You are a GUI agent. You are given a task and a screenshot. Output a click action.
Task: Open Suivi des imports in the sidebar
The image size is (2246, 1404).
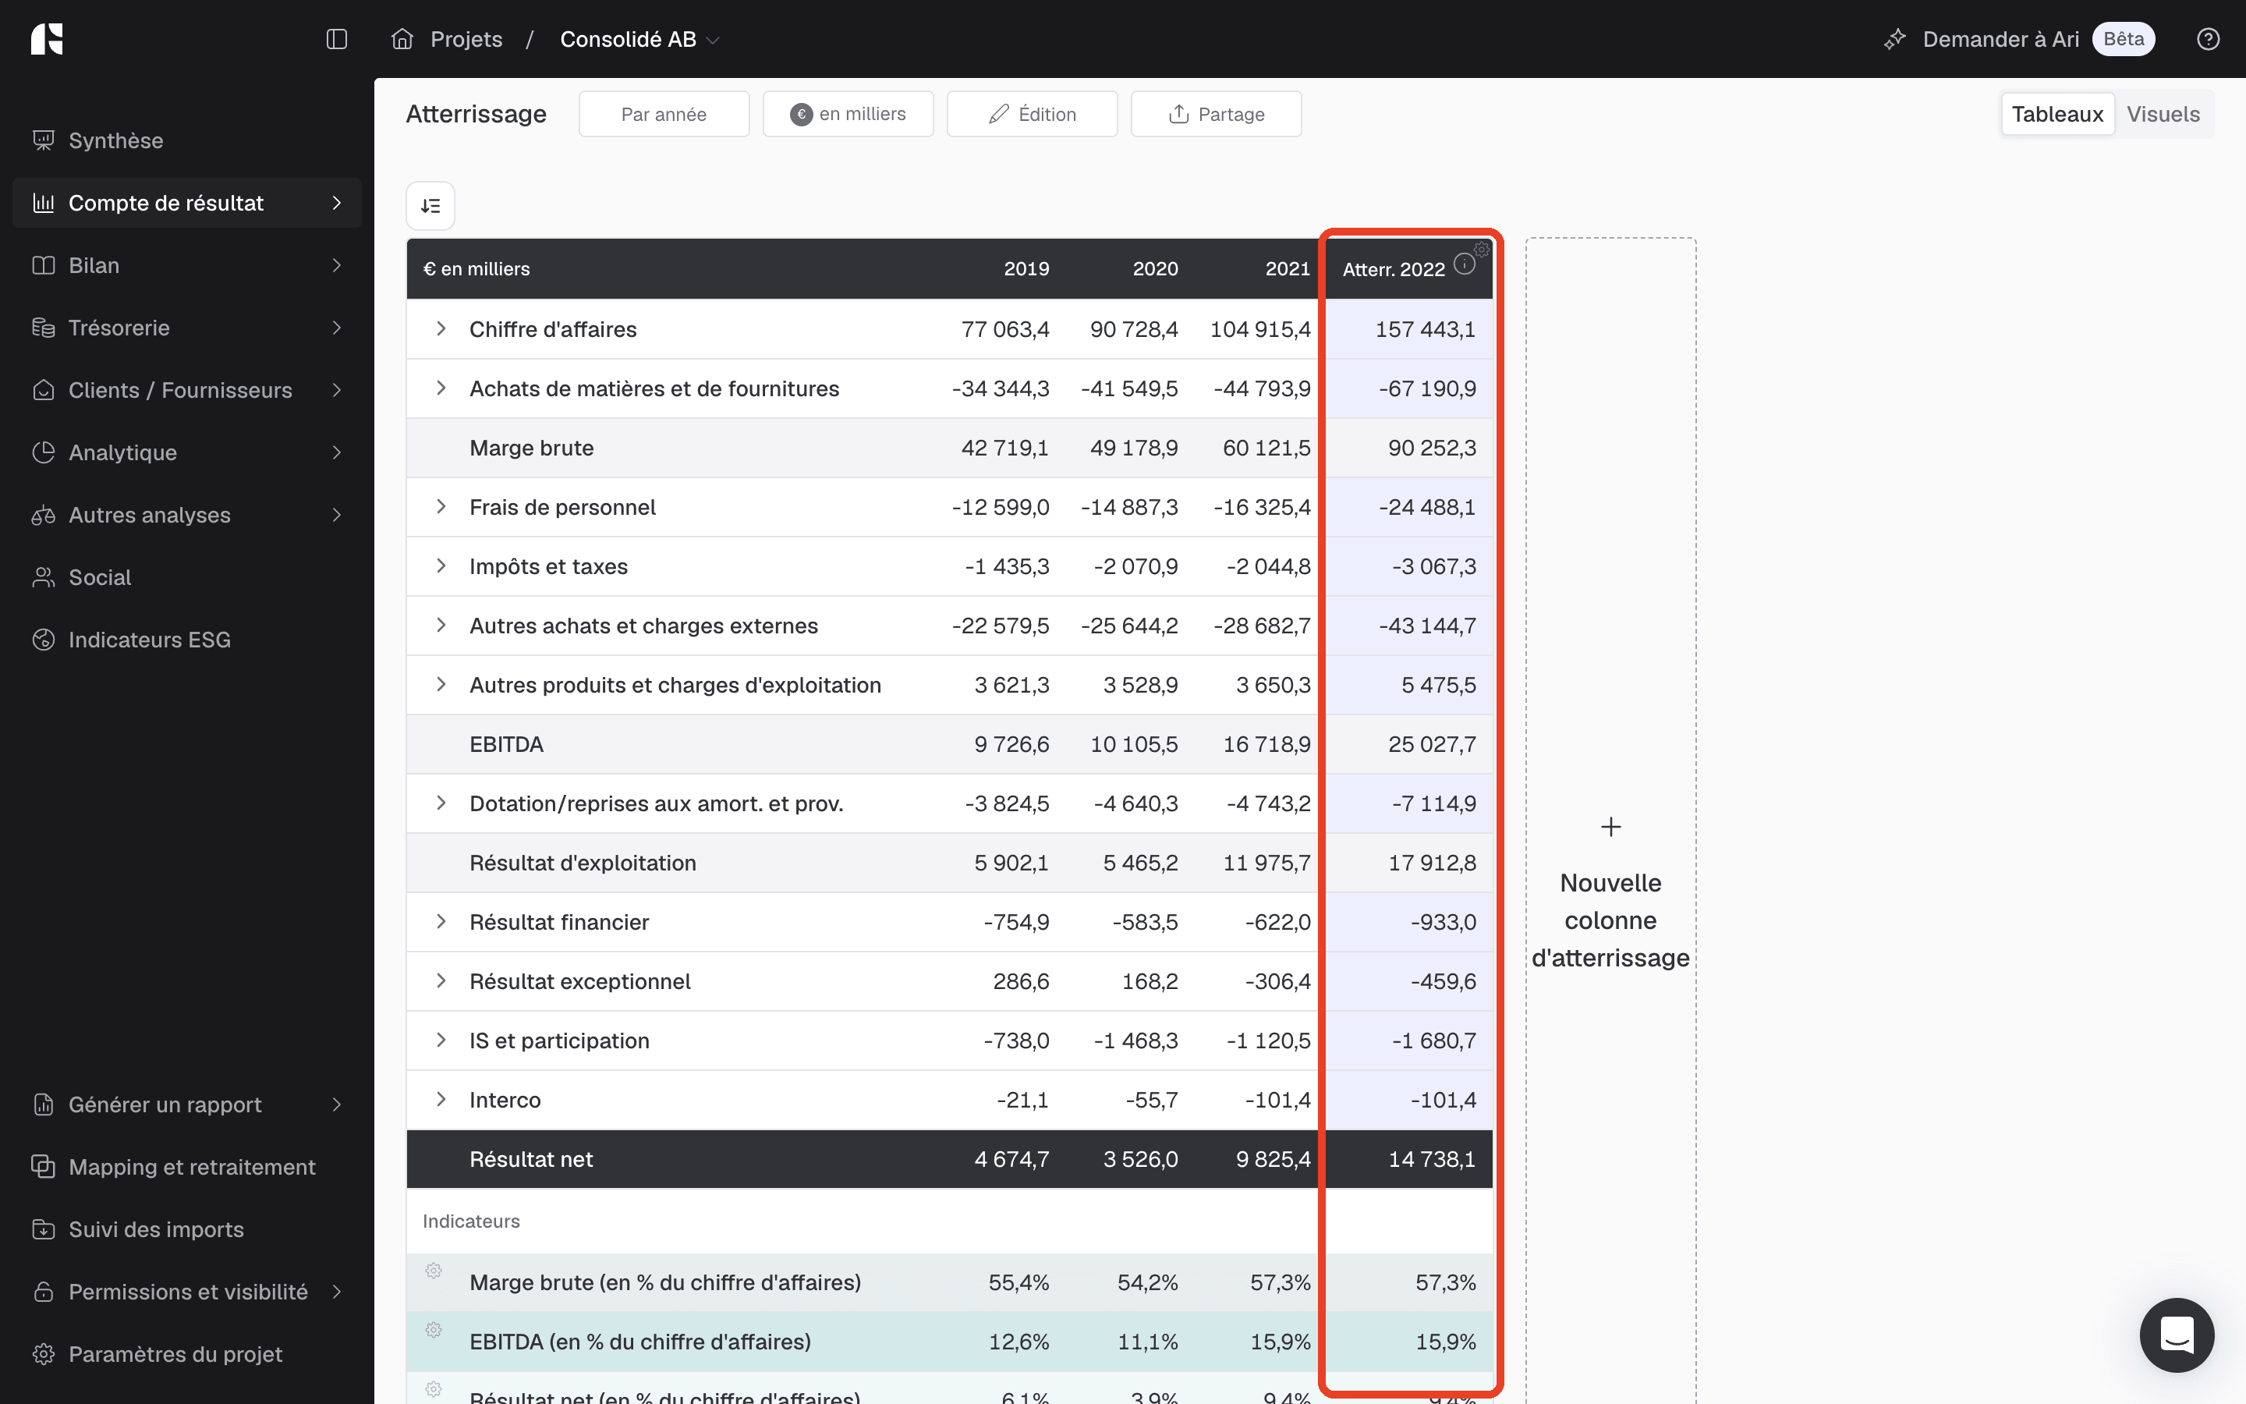click(187, 1228)
